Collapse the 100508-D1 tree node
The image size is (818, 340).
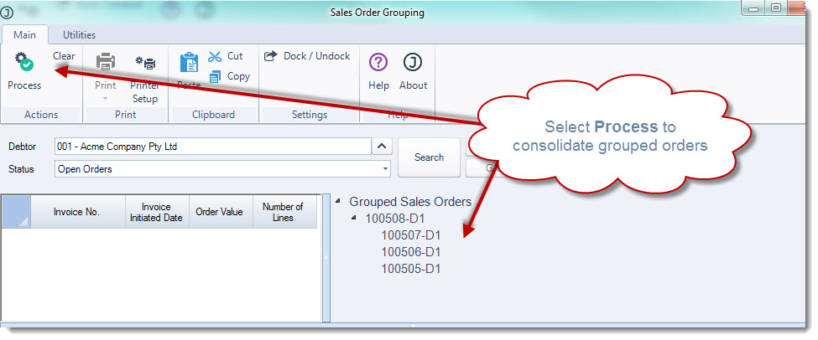[x=355, y=218]
